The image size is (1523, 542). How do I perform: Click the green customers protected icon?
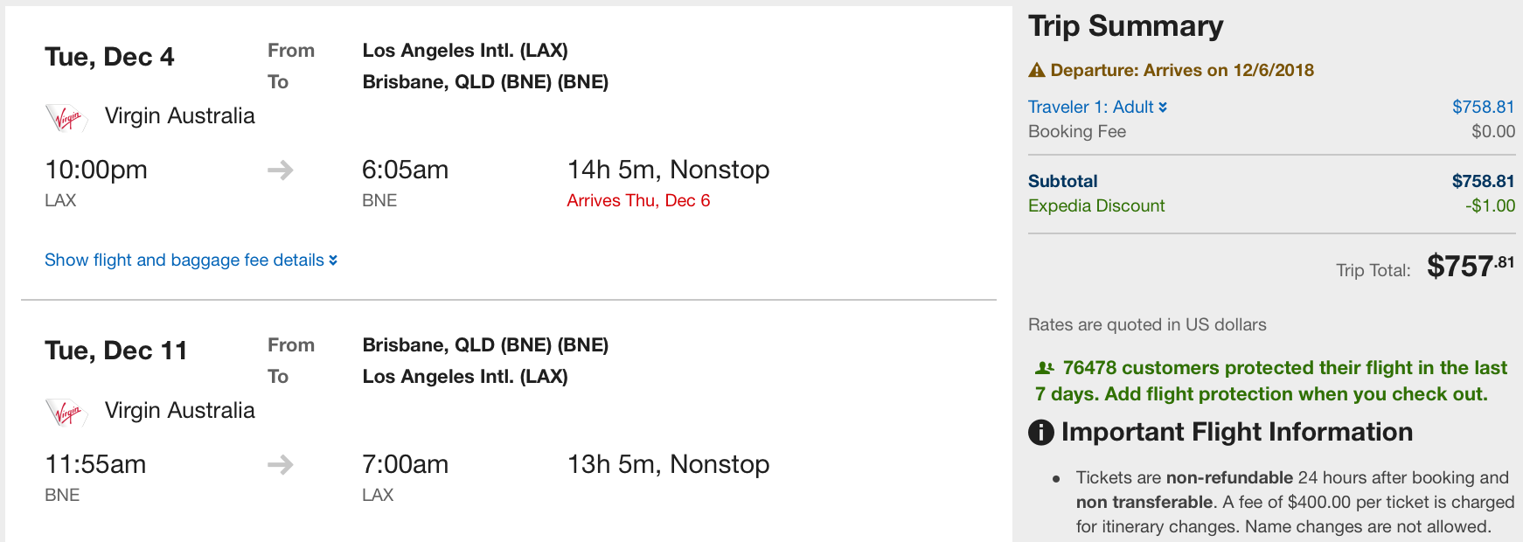1045,368
